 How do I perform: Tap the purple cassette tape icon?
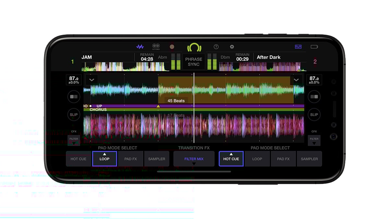pos(298,47)
